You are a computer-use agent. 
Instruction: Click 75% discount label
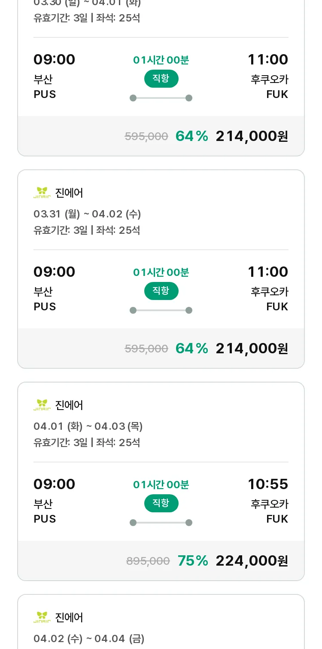point(193,561)
